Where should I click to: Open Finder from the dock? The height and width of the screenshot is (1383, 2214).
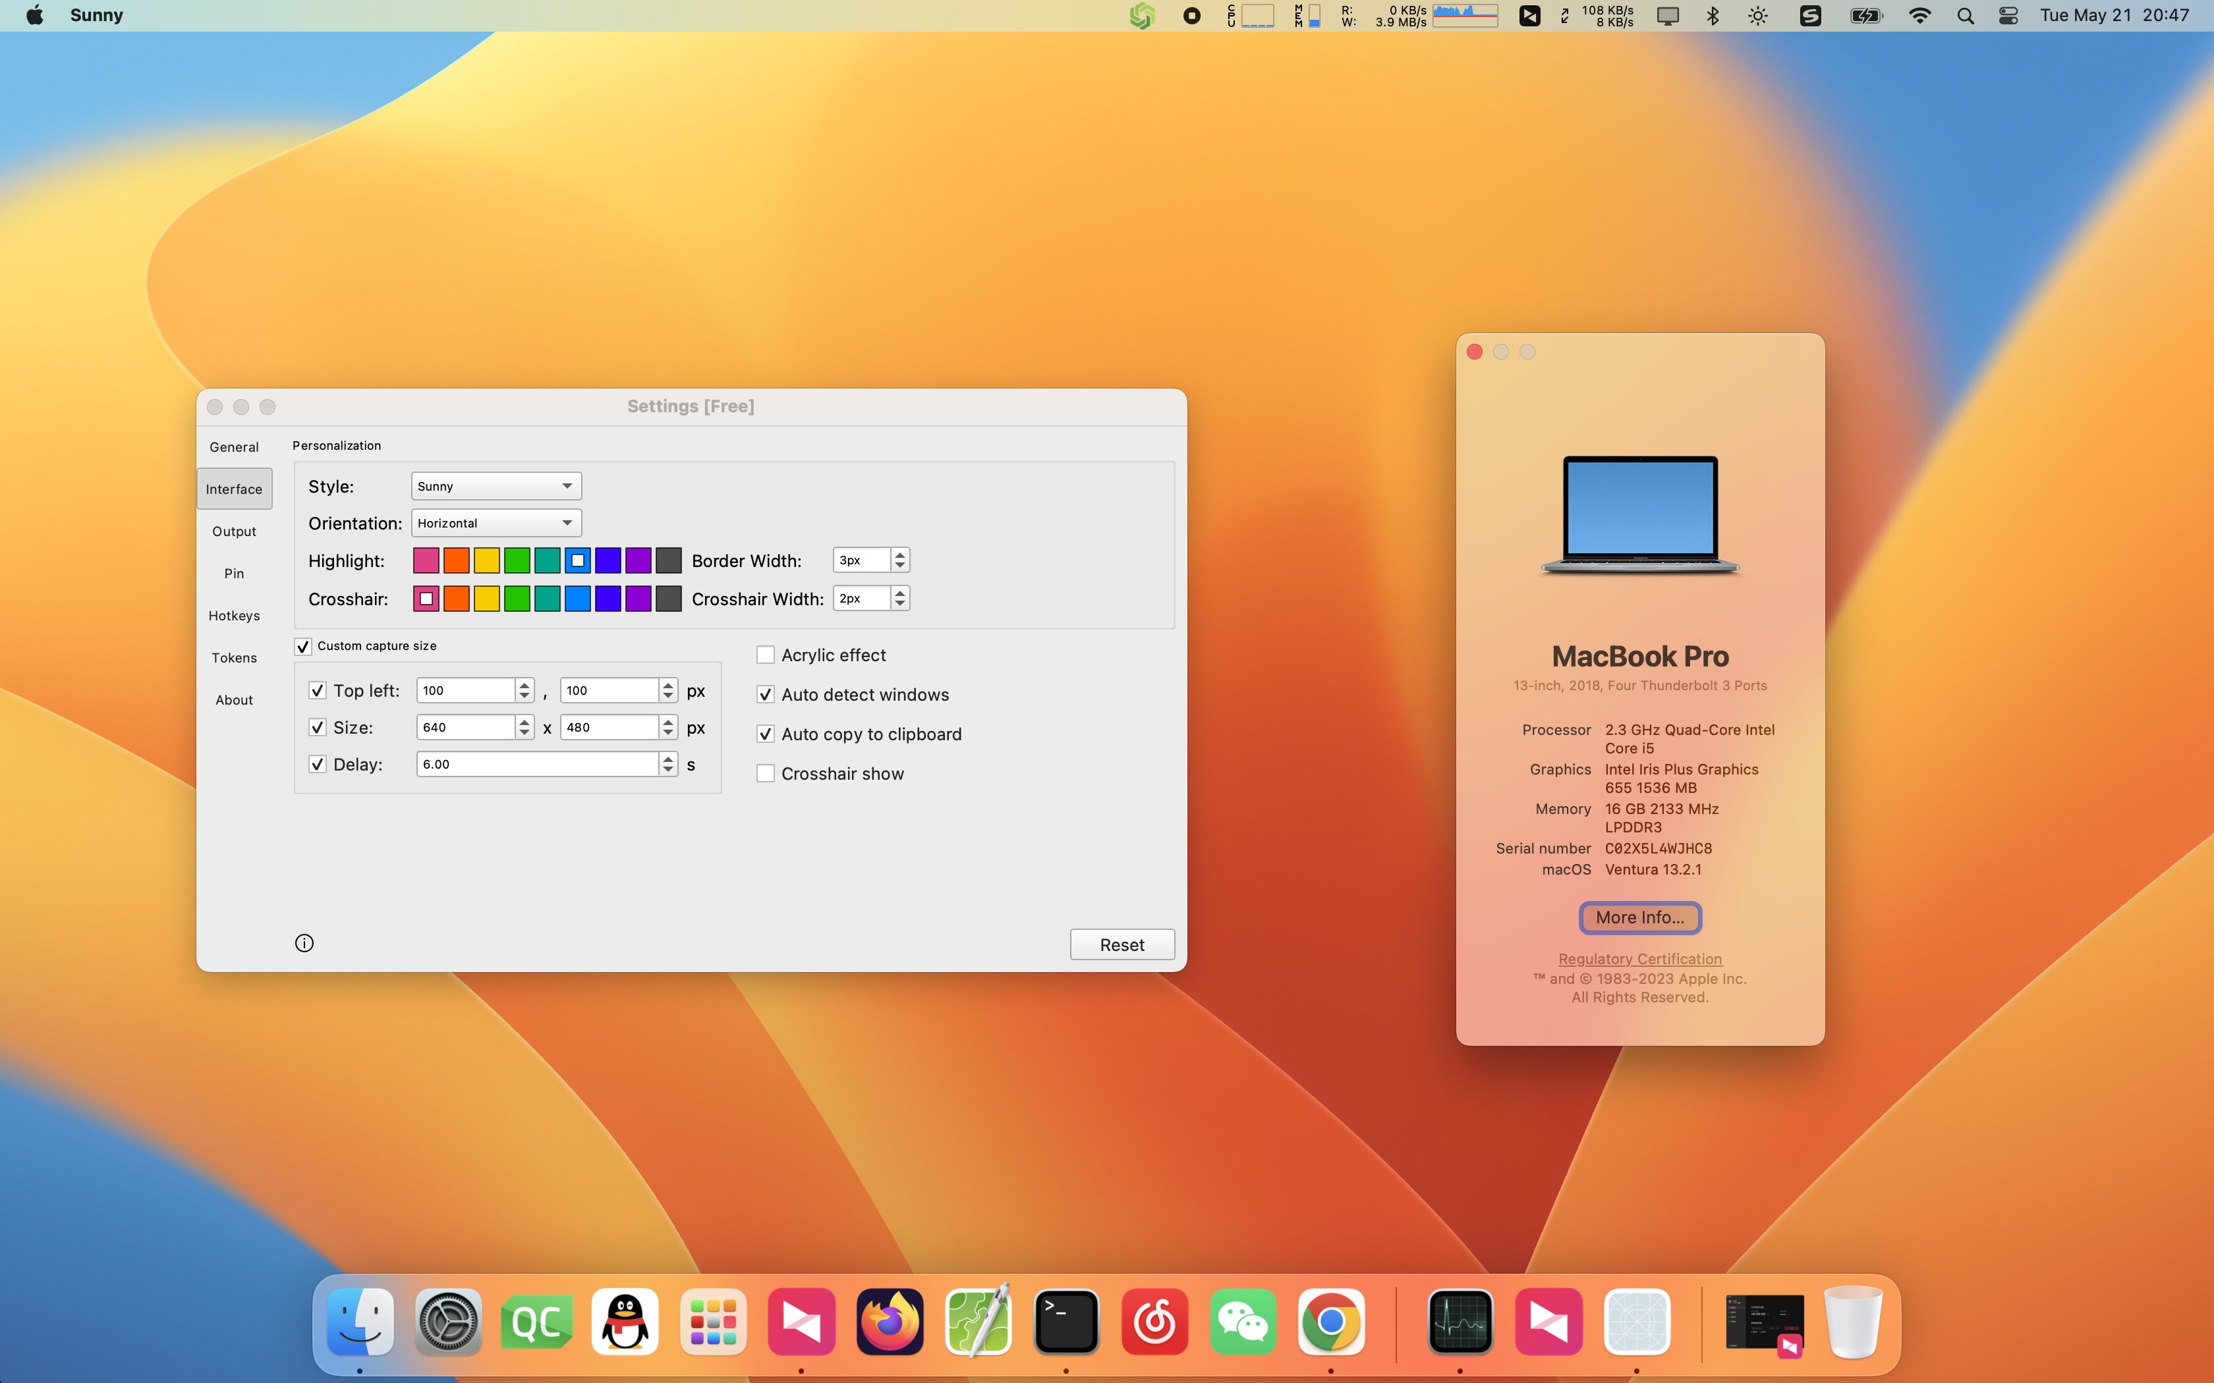(360, 1322)
